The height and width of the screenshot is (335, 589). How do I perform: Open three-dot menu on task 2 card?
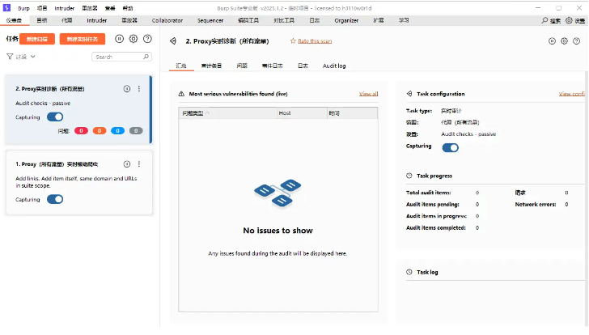tap(139, 89)
